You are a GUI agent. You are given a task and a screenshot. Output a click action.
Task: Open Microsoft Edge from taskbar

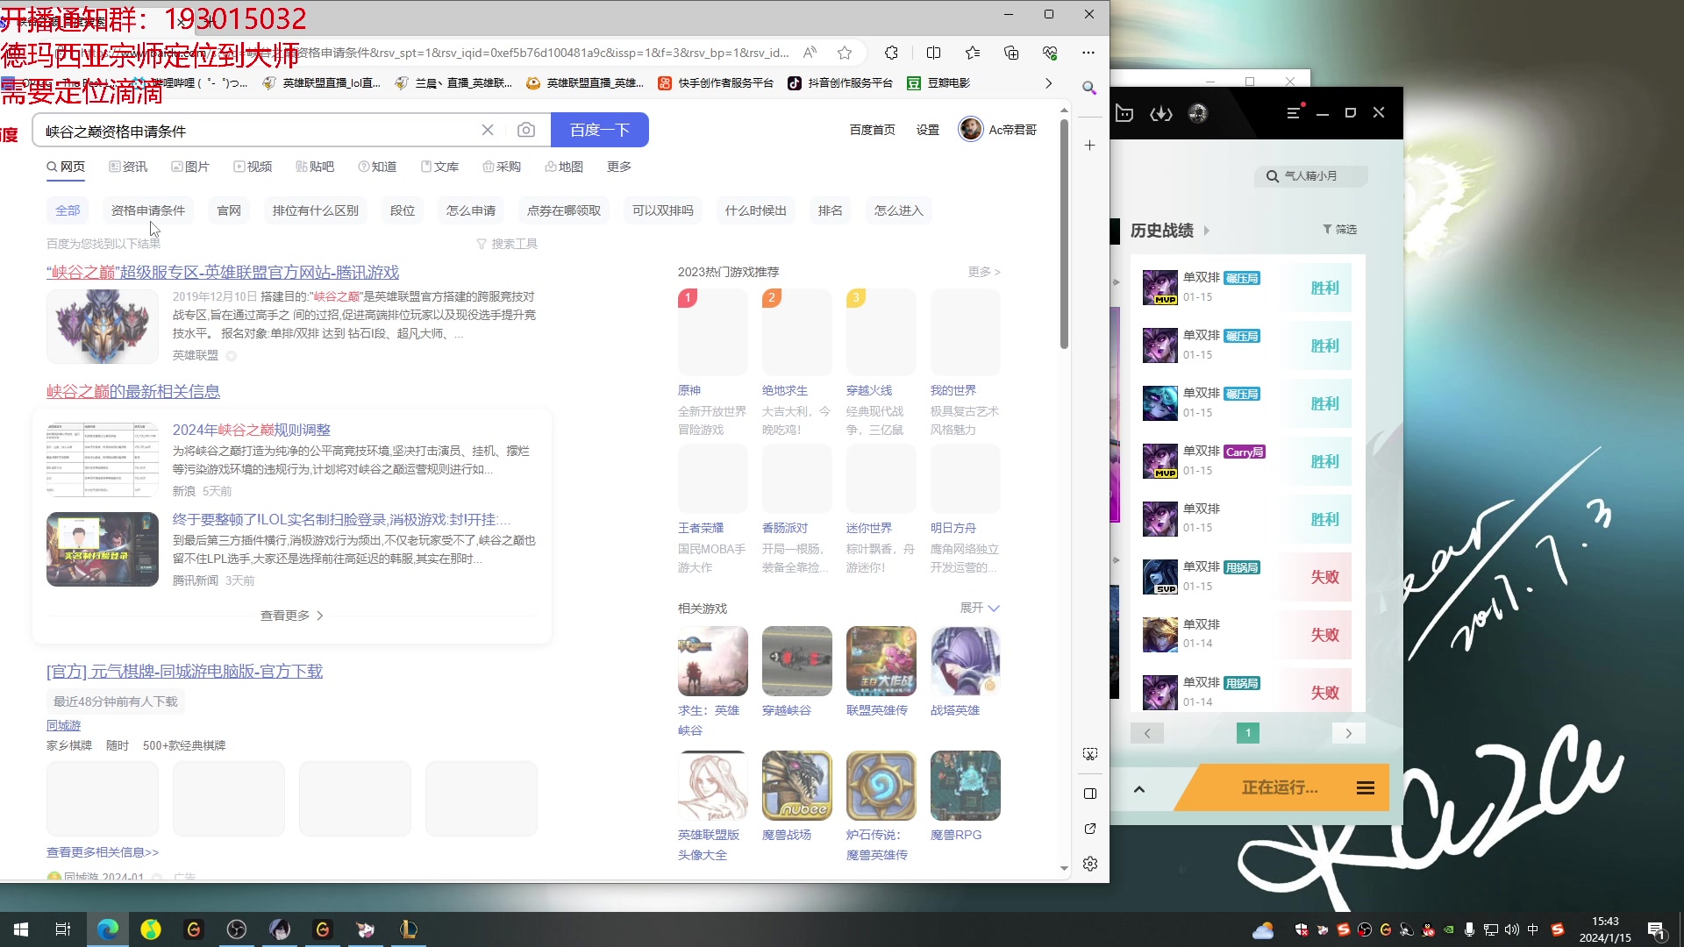pyautogui.click(x=108, y=929)
